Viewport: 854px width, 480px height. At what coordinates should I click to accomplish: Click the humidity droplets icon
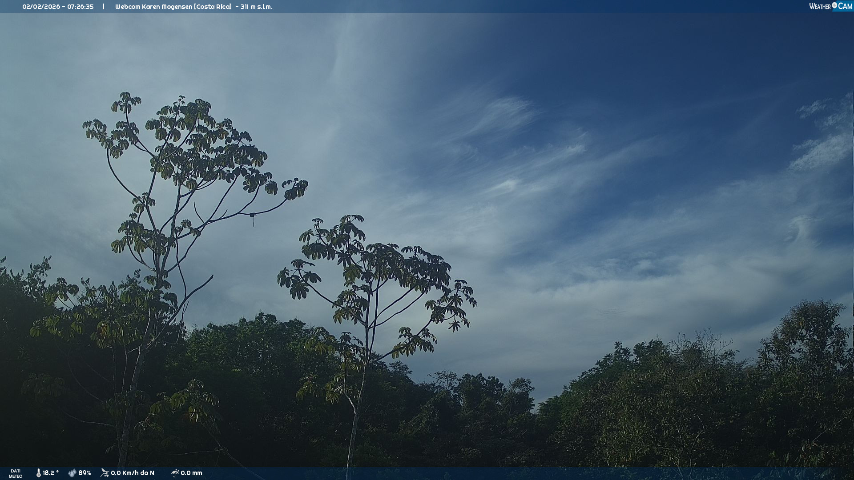coord(72,473)
